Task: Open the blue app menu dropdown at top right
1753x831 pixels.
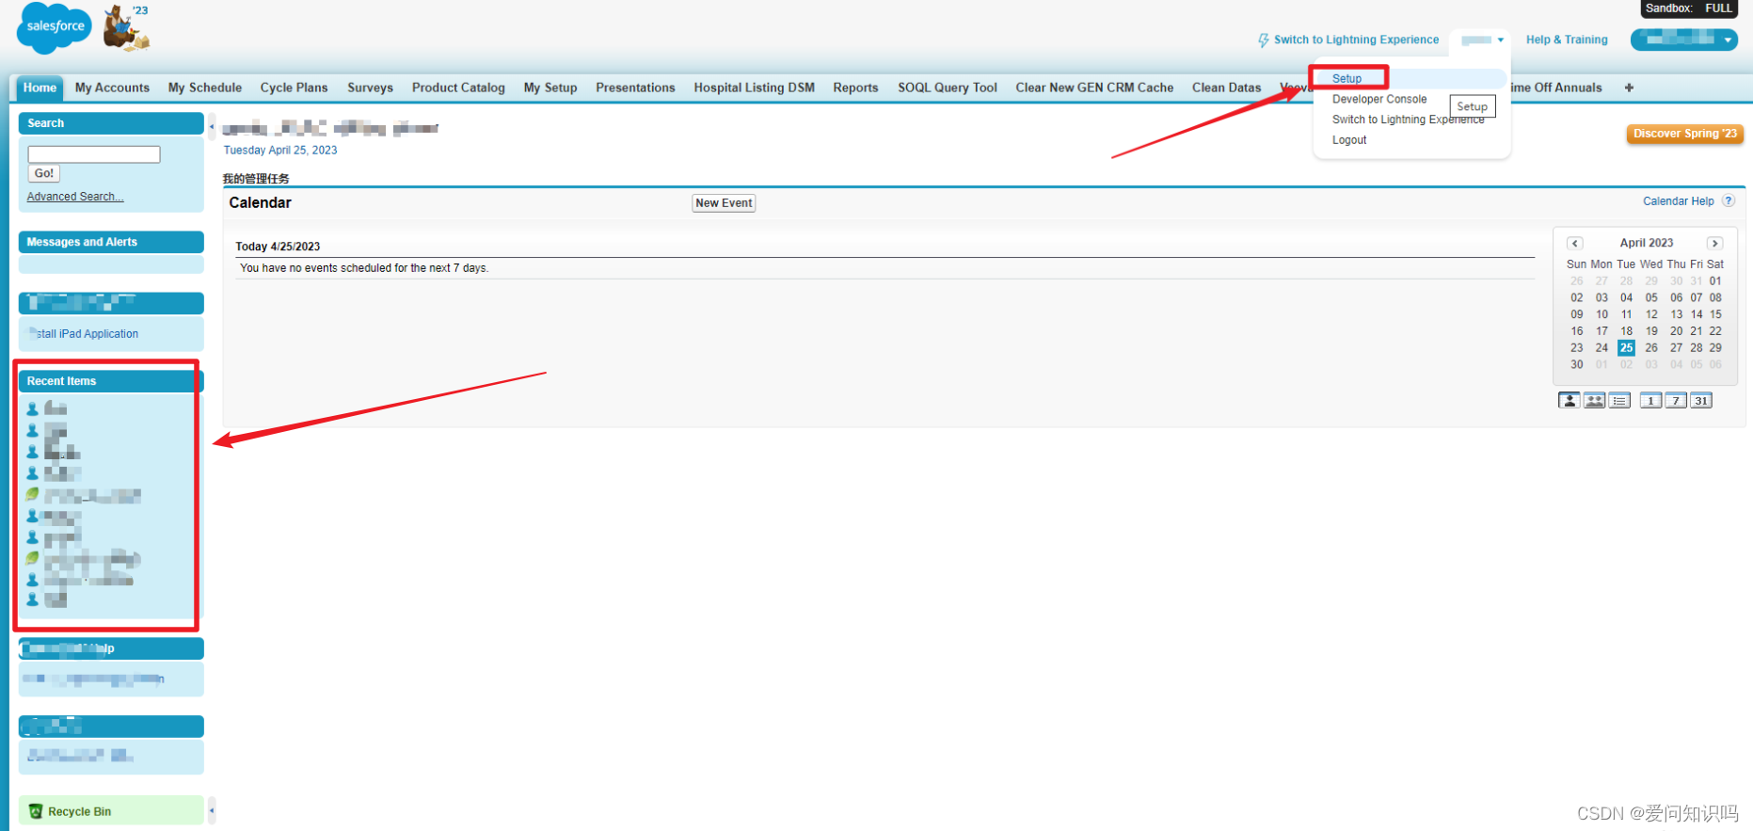Action: [x=1684, y=40]
